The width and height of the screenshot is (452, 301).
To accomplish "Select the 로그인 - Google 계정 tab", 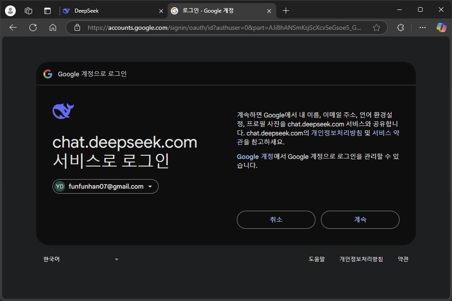I will point(222,11).
